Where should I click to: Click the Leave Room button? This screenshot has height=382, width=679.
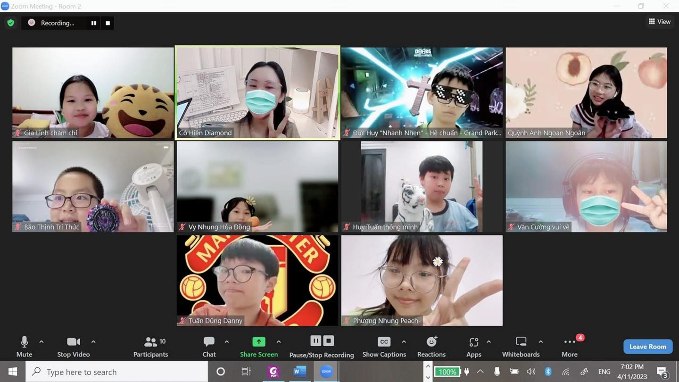point(647,347)
